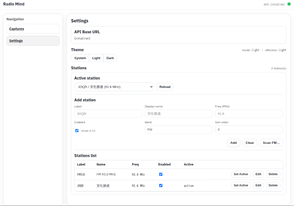Start the Scan FM… action
The image size is (294, 206).
pos(271,143)
